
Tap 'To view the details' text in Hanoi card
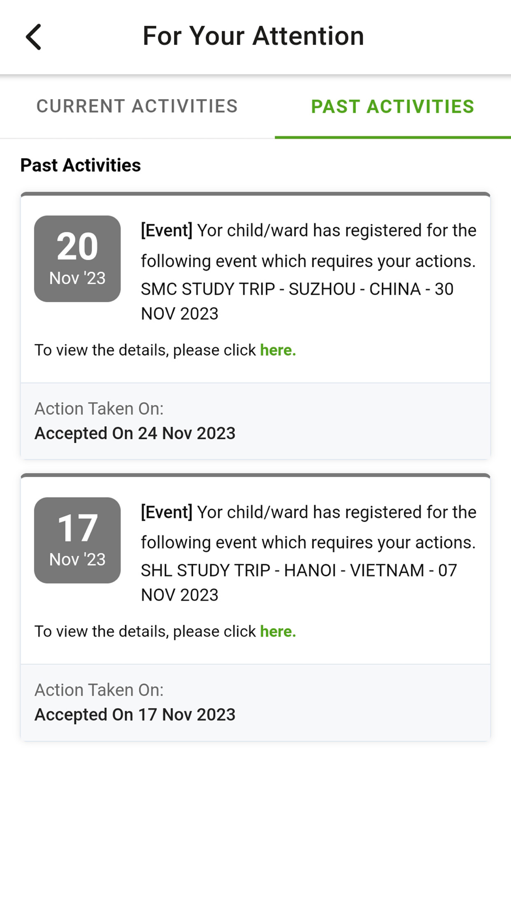click(145, 632)
